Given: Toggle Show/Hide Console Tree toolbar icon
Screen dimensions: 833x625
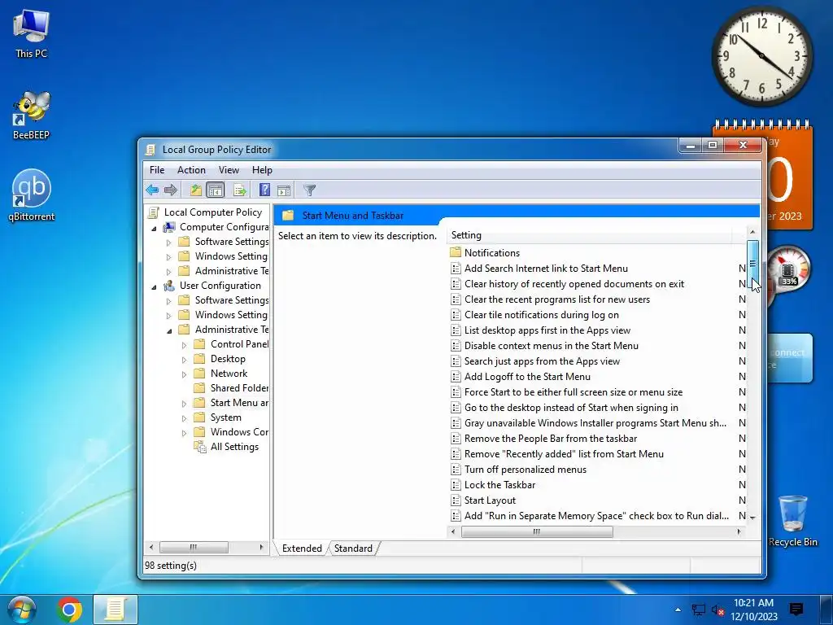Looking at the screenshot, I should (216, 190).
